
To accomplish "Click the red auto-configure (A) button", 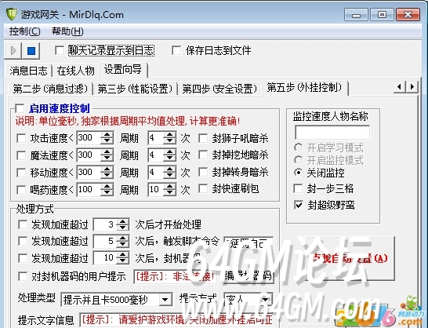I will (350, 258).
